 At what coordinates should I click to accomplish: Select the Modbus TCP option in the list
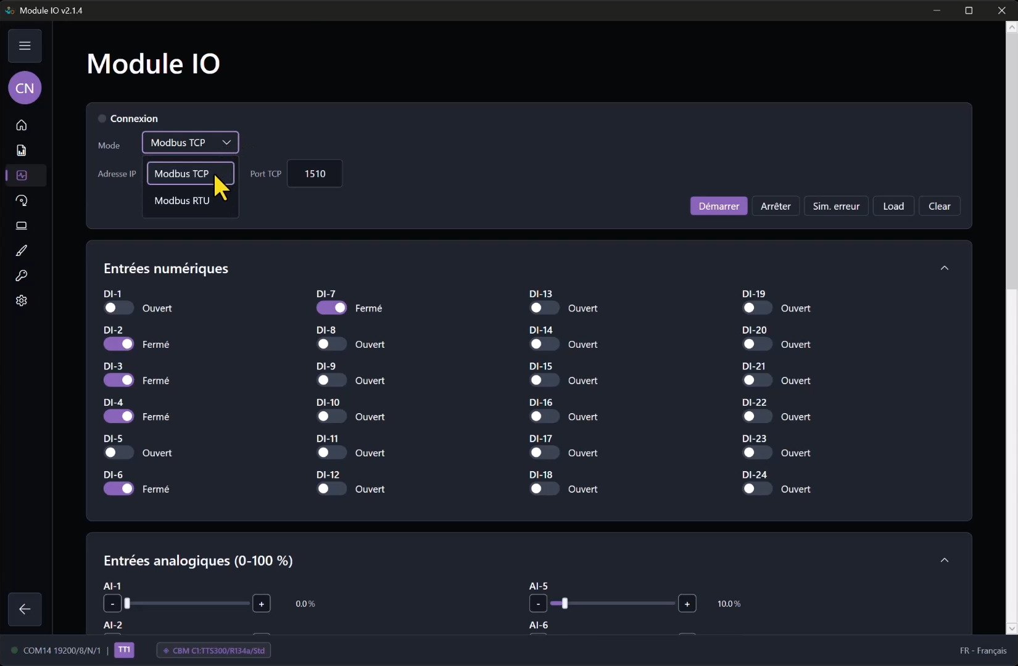coord(190,173)
